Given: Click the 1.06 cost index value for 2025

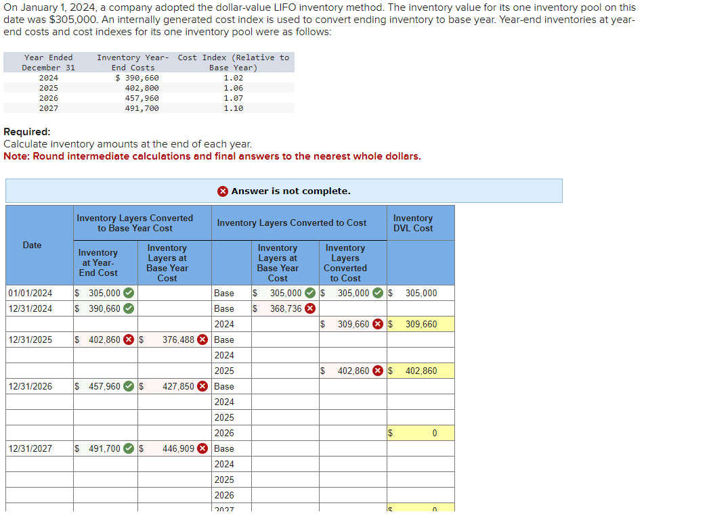Looking at the screenshot, I should 233,88.
